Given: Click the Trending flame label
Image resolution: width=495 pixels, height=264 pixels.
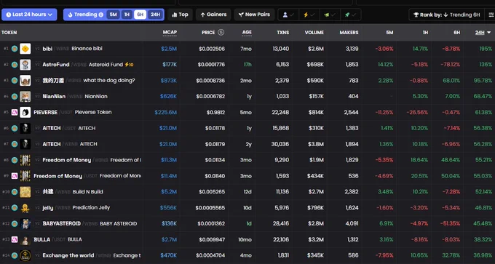Looking at the screenshot, I should pos(83,15).
